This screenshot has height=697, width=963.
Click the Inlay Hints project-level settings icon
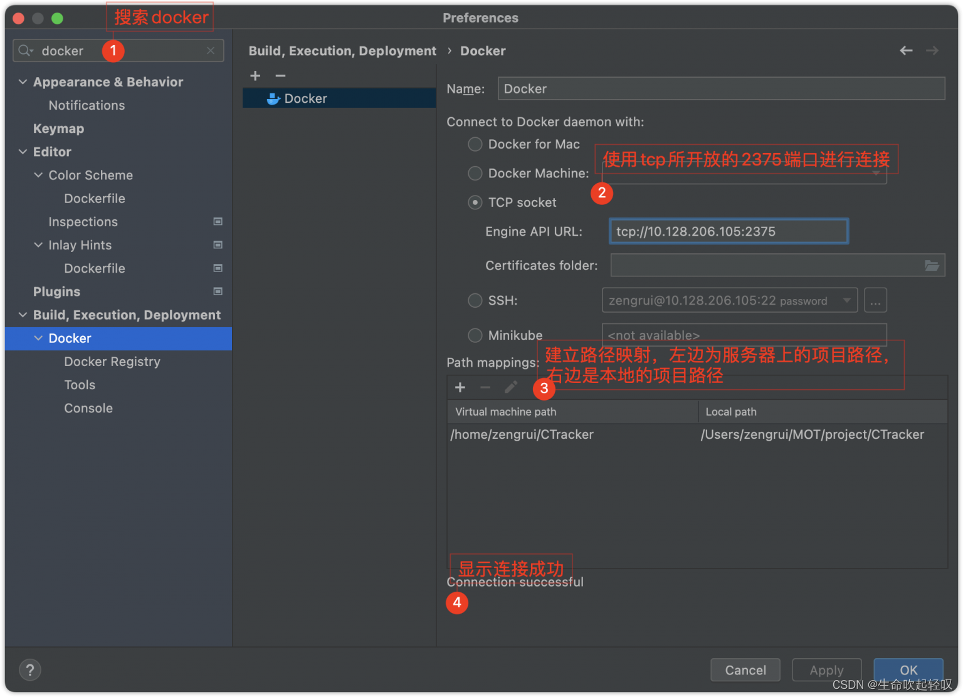click(218, 244)
